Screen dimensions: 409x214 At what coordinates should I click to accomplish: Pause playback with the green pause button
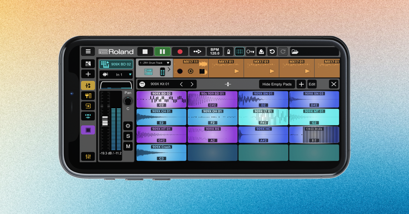(163, 52)
